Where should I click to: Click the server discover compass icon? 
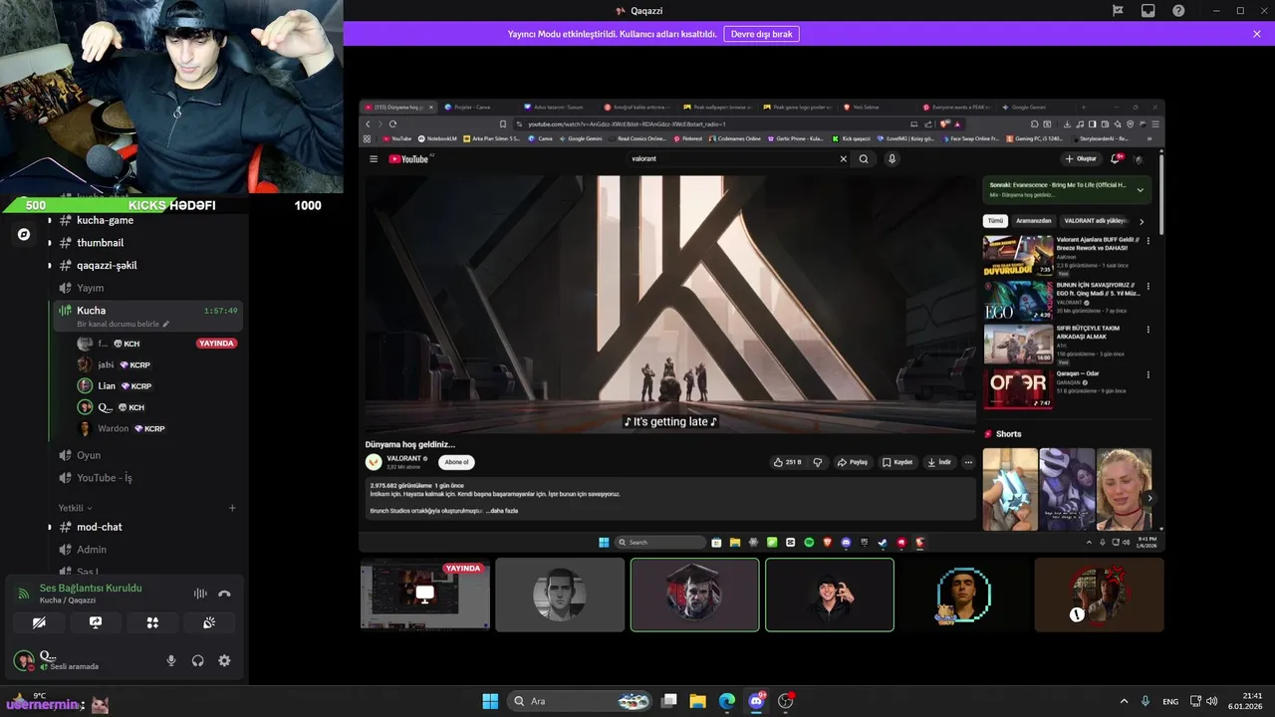point(24,235)
